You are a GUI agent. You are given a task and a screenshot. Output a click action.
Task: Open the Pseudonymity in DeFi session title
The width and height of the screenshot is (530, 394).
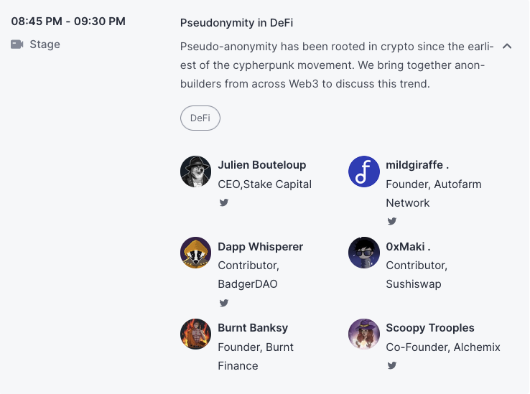[236, 23]
